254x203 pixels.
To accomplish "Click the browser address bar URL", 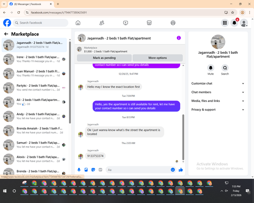I will click(x=59, y=13).
